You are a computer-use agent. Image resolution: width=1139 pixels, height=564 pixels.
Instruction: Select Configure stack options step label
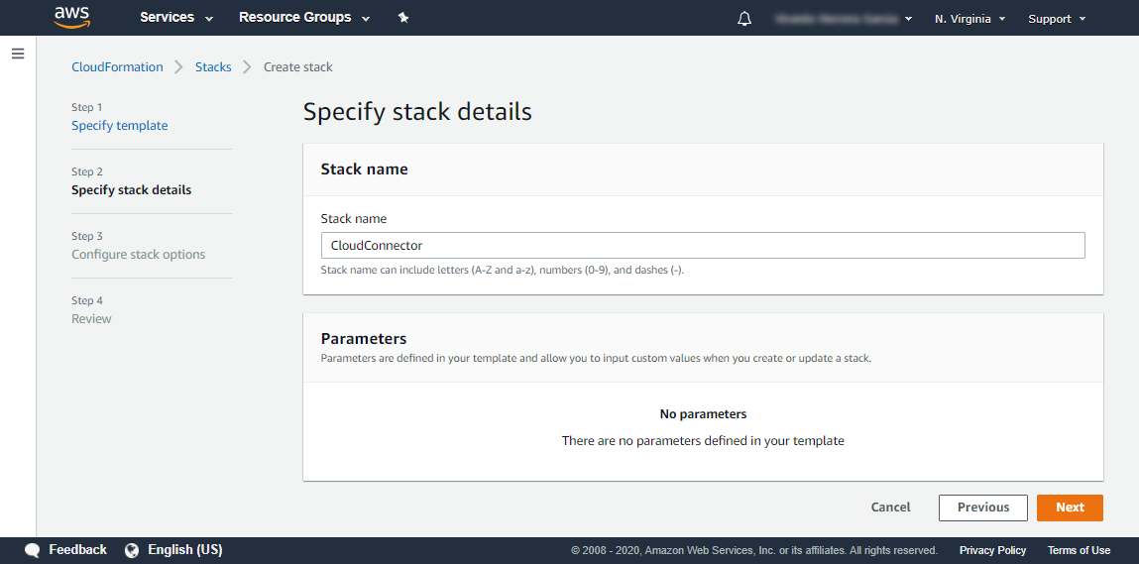tap(138, 255)
